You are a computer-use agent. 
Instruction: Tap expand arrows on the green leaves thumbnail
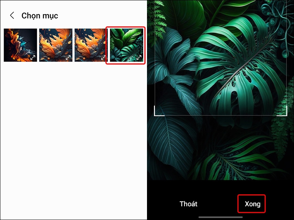point(139,58)
